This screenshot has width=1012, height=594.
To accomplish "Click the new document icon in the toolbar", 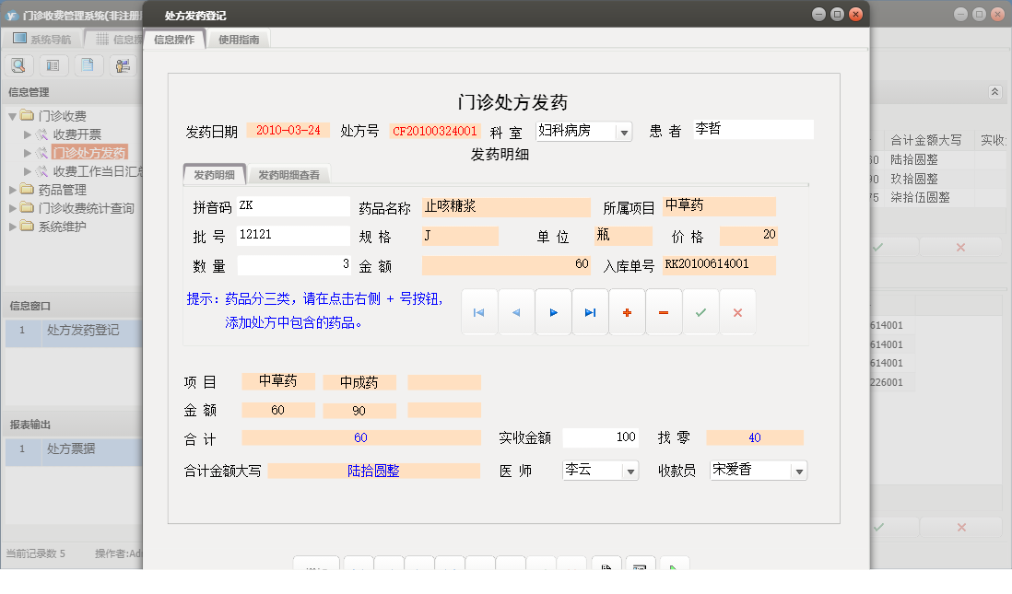I will pyautogui.click(x=88, y=65).
